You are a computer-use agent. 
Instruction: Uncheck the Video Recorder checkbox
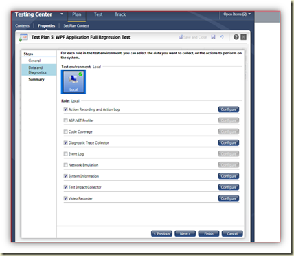pyautogui.click(x=66, y=198)
